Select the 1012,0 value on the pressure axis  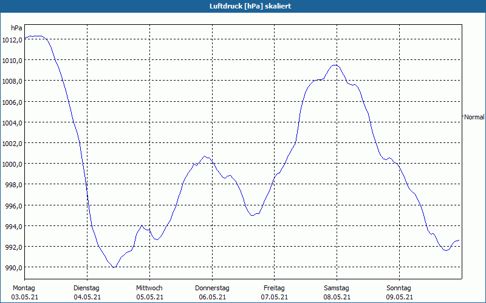12,39
